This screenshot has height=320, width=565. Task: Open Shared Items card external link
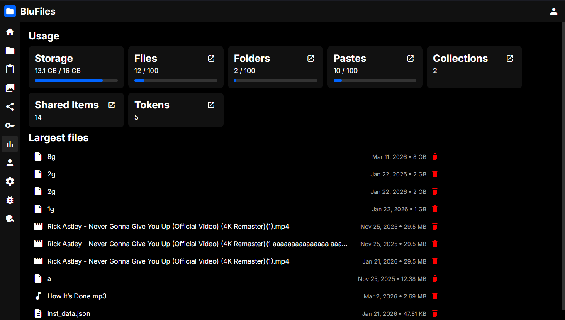point(112,105)
